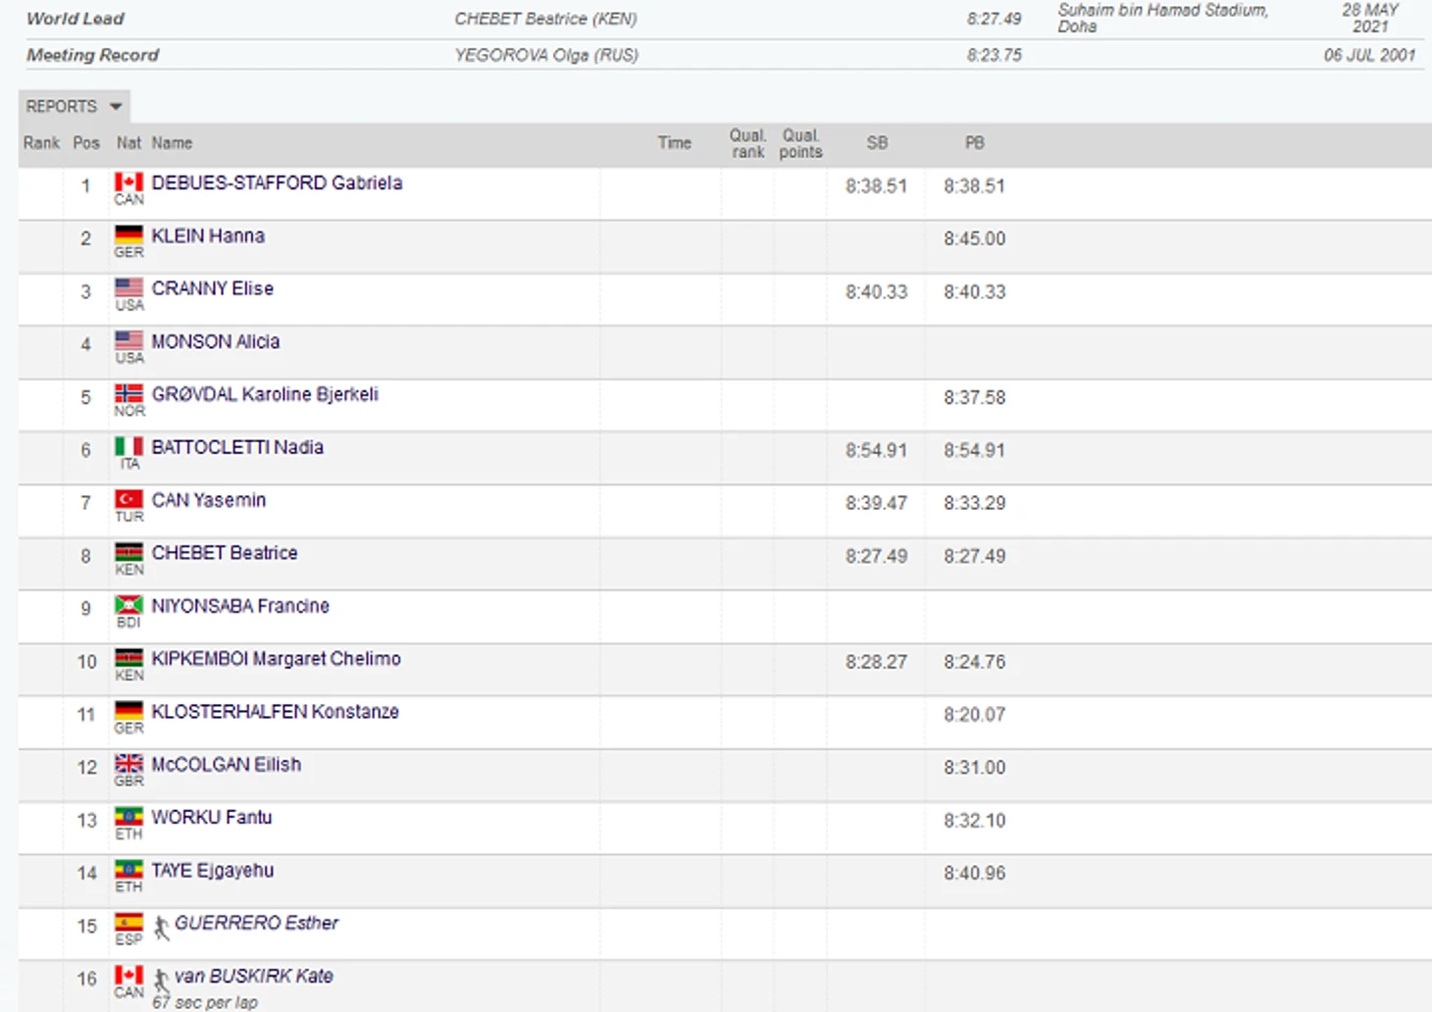Click the pacemaker runner icon beside van BUSKIRK

pyautogui.click(x=162, y=980)
